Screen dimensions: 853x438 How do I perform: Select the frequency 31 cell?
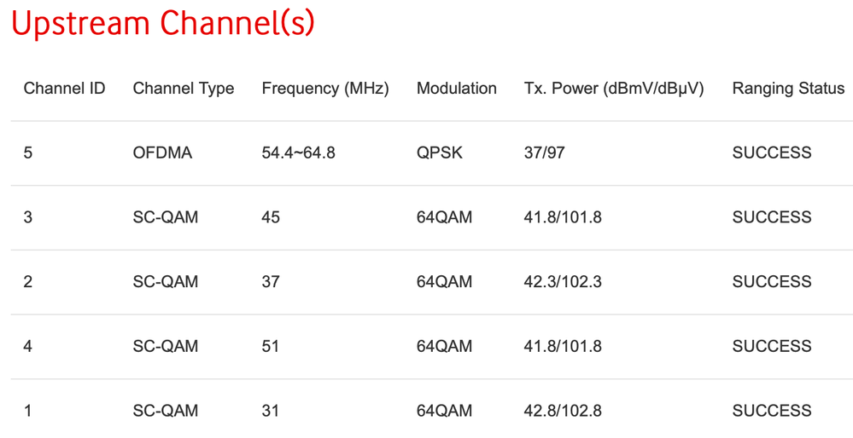point(271,411)
